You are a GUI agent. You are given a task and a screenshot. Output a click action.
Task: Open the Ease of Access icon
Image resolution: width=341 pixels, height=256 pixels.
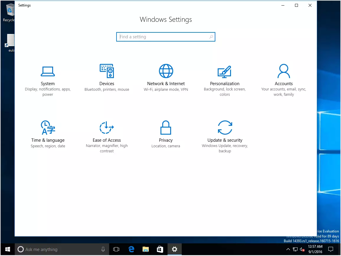(x=107, y=128)
